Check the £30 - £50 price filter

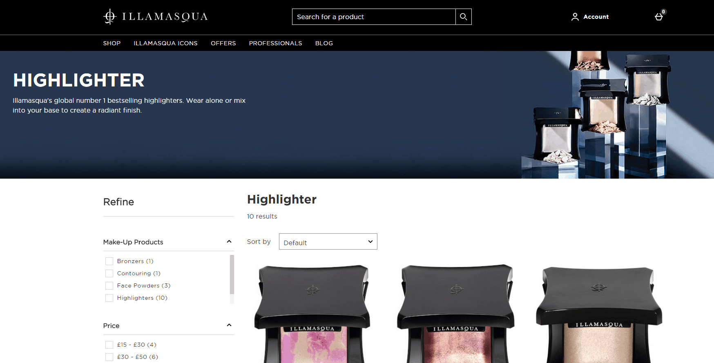point(109,357)
